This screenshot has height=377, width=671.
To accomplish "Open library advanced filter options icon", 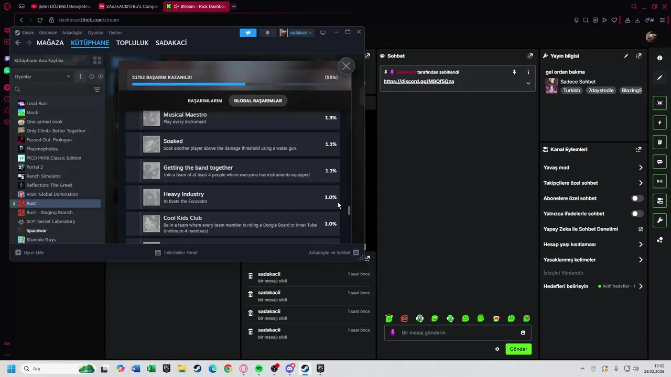I will tap(97, 90).
